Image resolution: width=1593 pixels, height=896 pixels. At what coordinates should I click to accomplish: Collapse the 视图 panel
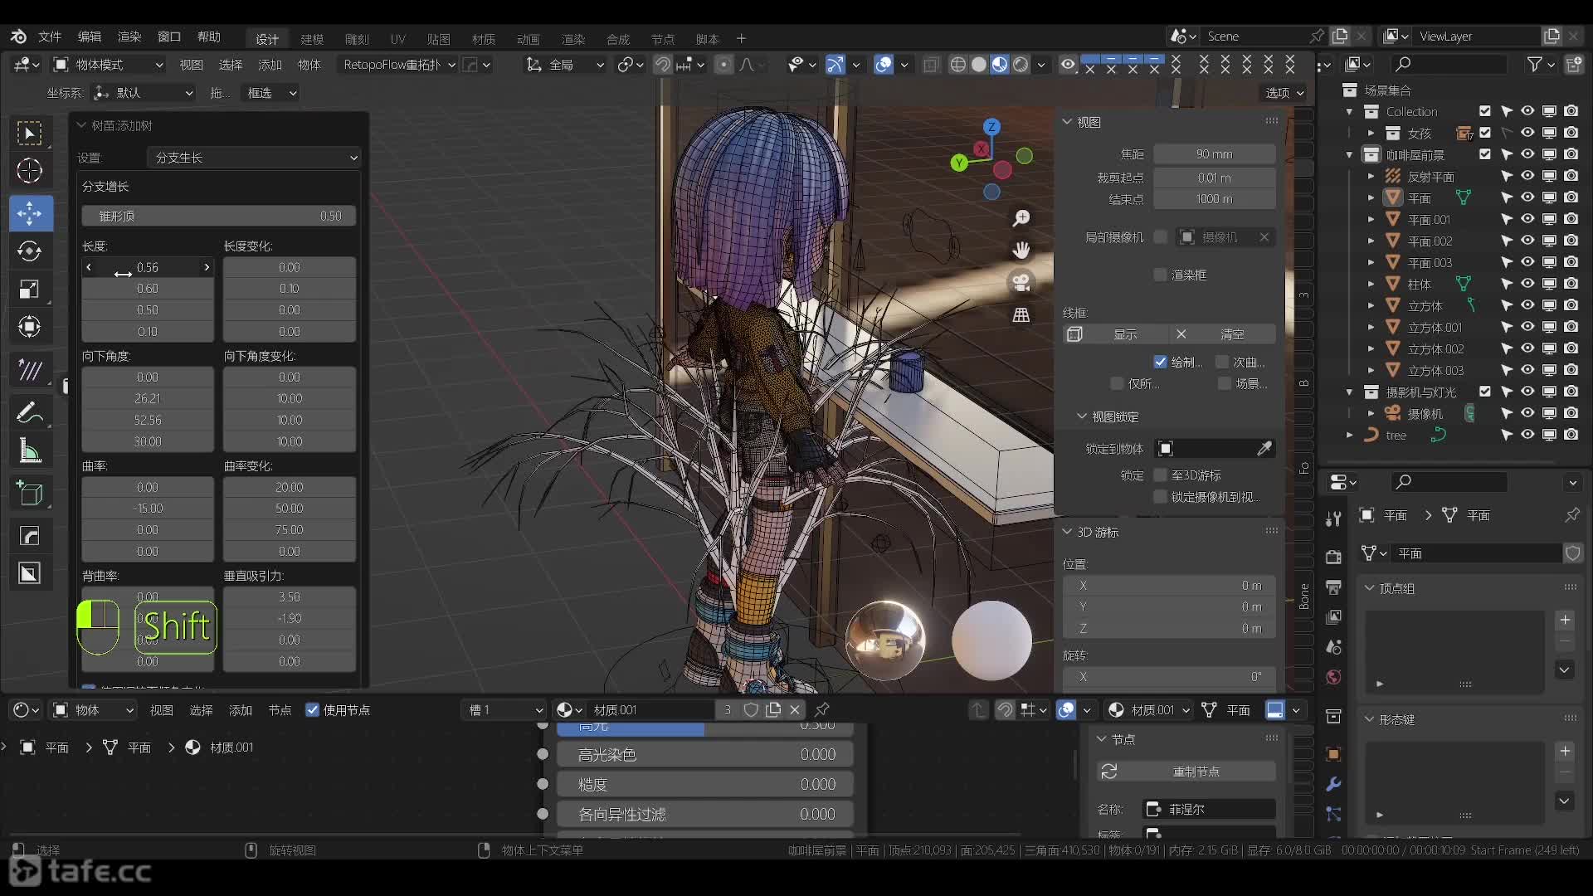pos(1068,122)
